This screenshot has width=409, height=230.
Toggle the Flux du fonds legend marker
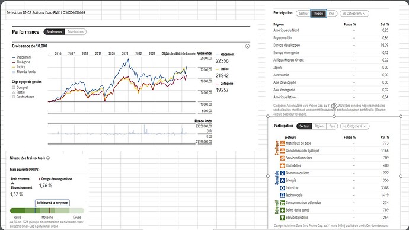[x=14, y=72]
